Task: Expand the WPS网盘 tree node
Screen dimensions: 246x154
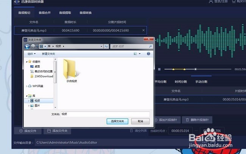Action: point(26,86)
